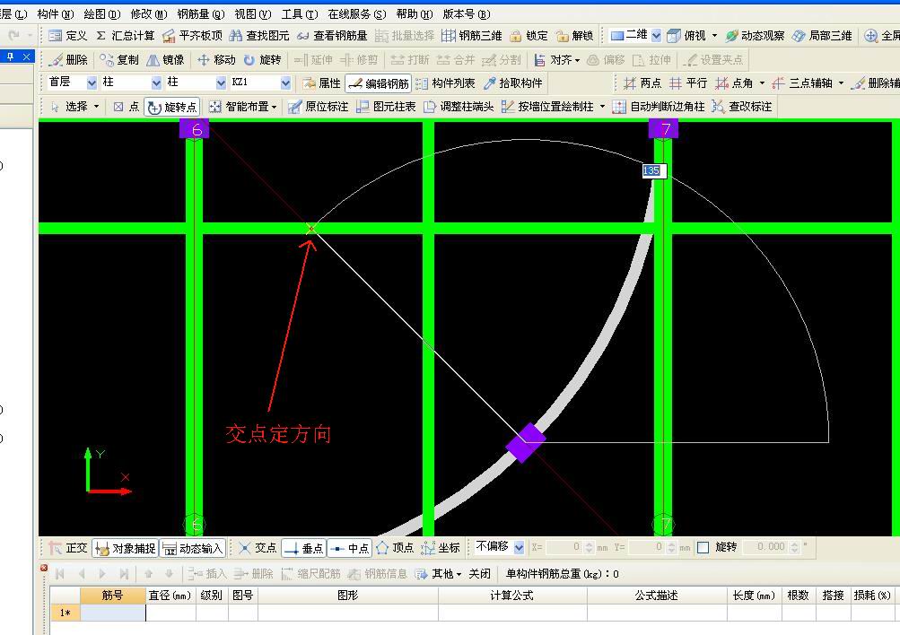The height and width of the screenshot is (635, 900).
Task: Click 自动判断边角柱 tool
Action: (659, 107)
